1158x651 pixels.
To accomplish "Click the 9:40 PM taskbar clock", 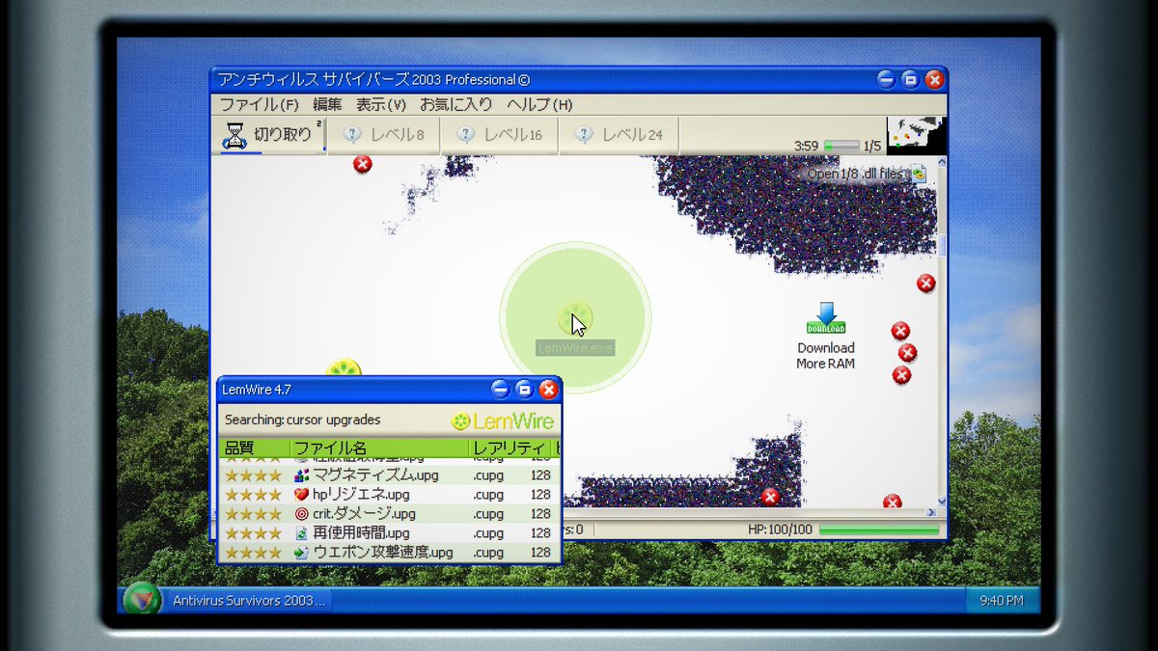I will coord(1002,601).
